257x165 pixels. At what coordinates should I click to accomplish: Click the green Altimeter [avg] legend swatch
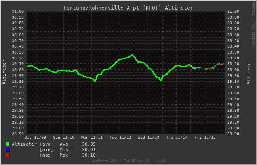click(8, 144)
